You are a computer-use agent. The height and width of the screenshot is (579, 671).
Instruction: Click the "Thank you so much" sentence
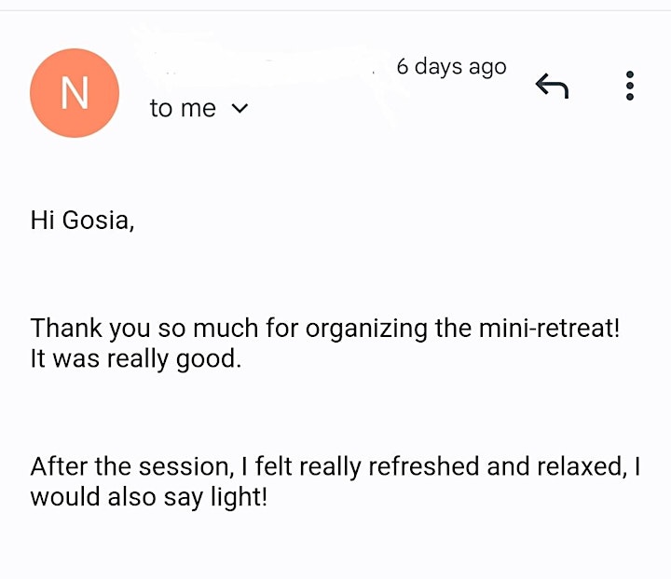coord(325,329)
